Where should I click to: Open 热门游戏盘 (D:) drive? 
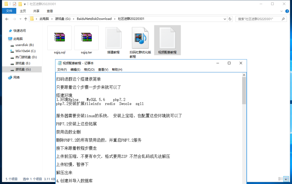click(26, 57)
